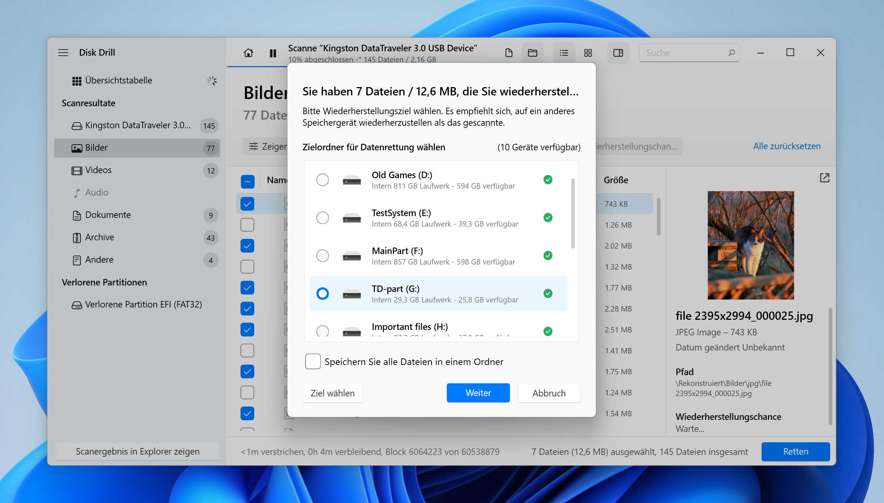Click the search magnifier icon
Viewport: 884px width, 503px height.
(x=731, y=53)
